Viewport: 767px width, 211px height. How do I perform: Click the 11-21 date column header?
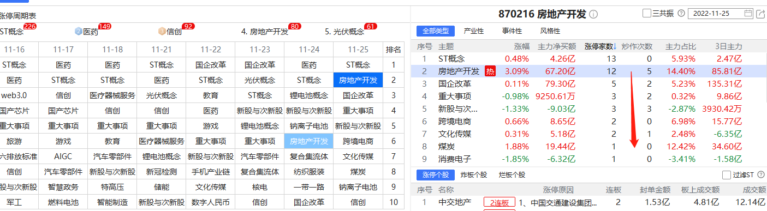[161, 50]
